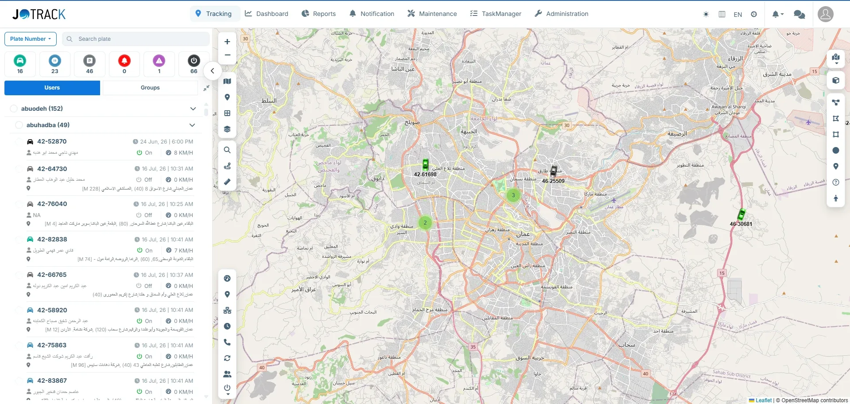
Task: Click vehicle marker 42-61698 on map
Action: click(425, 165)
